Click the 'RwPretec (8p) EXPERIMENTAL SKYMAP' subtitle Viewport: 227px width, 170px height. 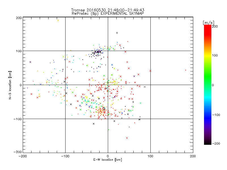coord(108,14)
